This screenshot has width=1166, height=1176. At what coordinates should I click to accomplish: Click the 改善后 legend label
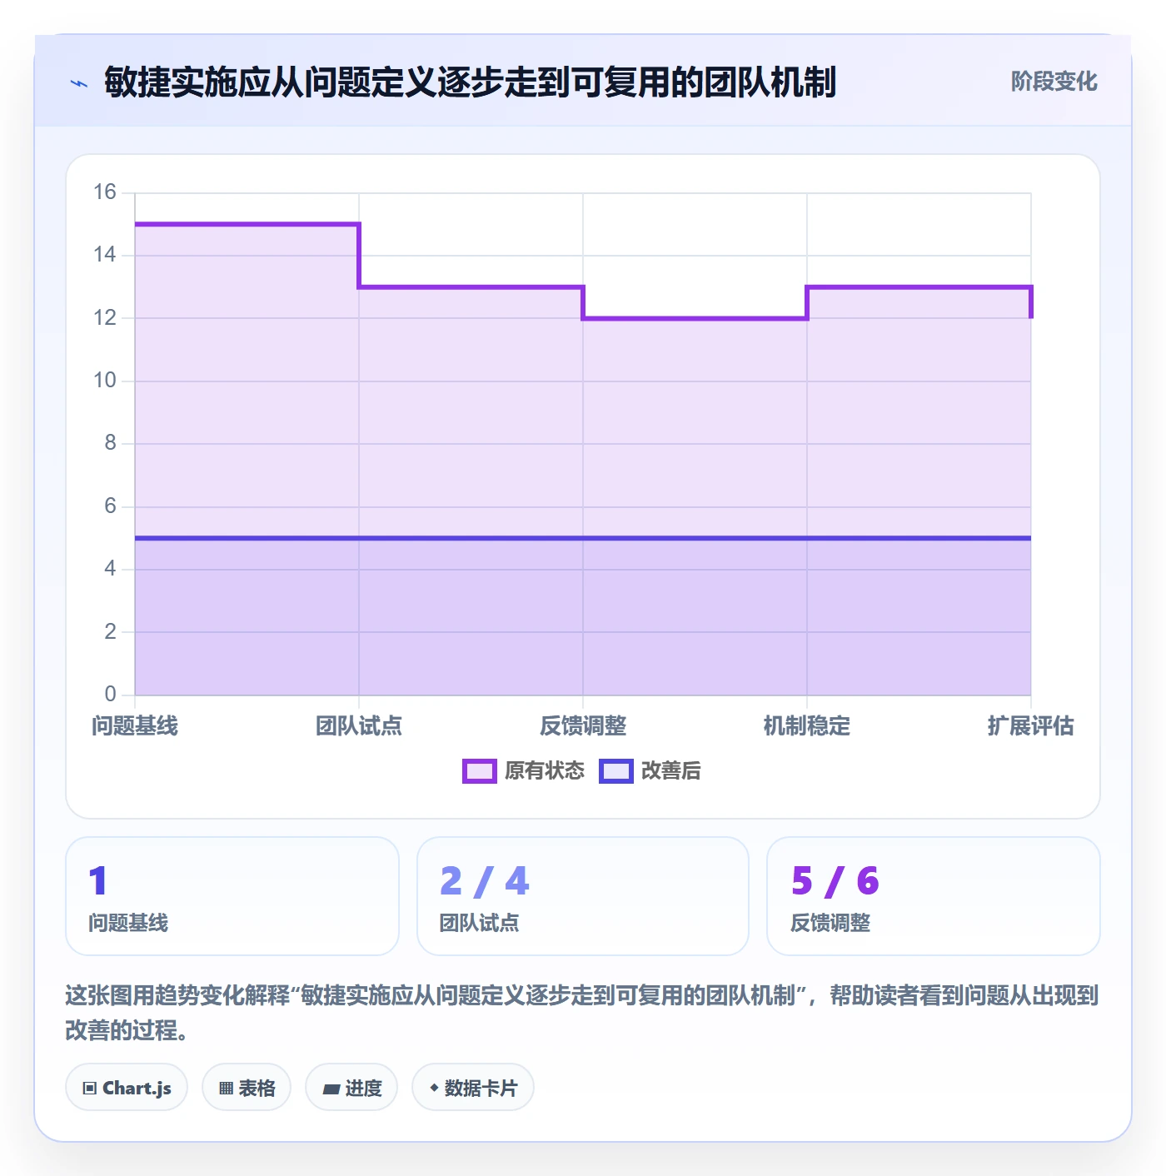point(671,771)
